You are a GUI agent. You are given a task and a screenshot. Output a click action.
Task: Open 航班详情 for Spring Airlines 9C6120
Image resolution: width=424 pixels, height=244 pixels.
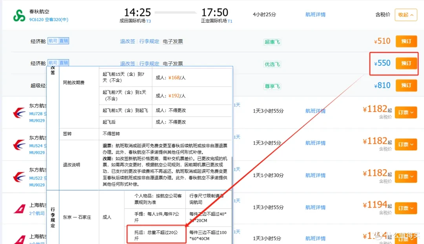click(315, 14)
